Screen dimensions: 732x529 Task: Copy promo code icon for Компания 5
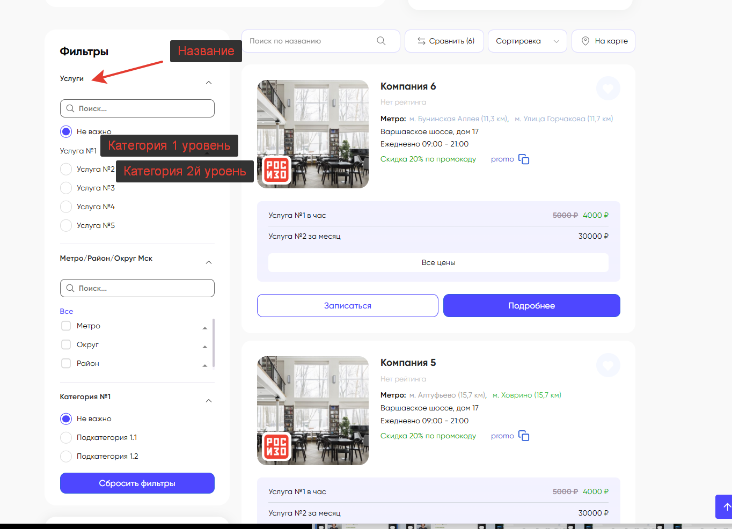524,436
